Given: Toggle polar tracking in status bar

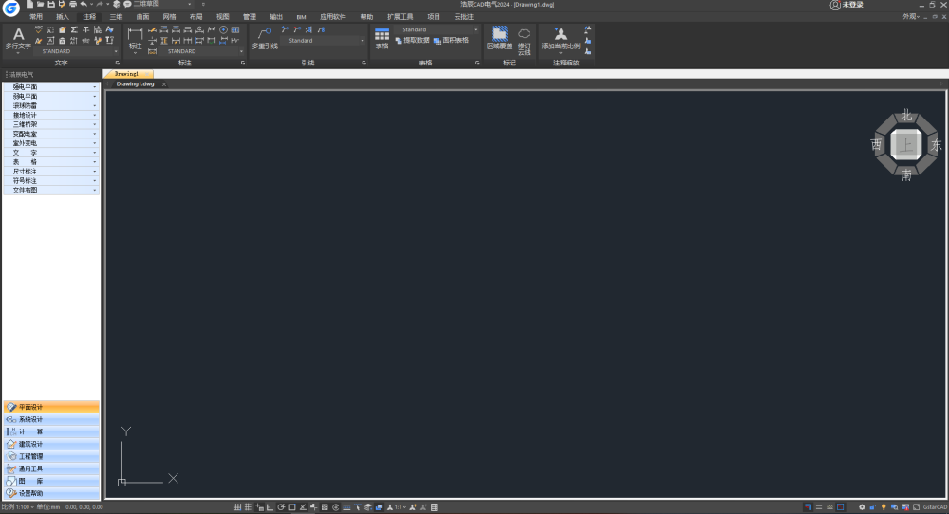Looking at the screenshot, I should (x=281, y=507).
